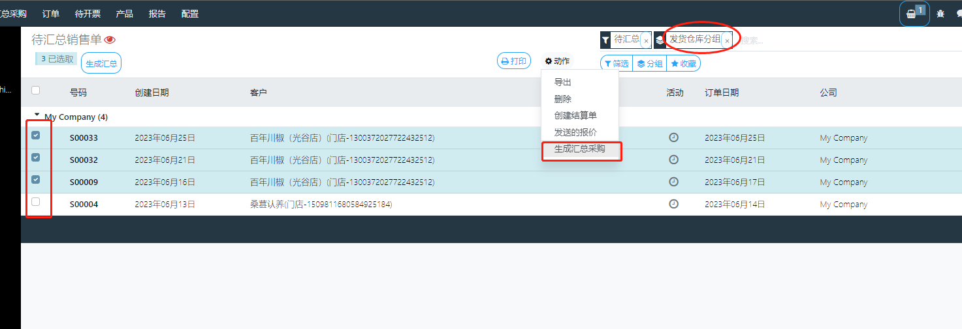Click the 打印 print button
This screenshot has width=962, height=329.
click(513, 61)
